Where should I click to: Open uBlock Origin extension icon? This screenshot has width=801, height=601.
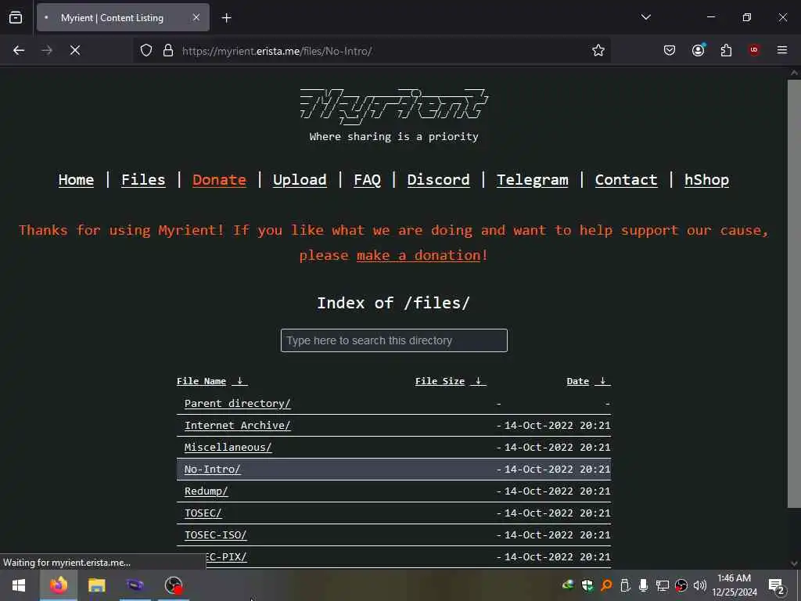point(754,50)
